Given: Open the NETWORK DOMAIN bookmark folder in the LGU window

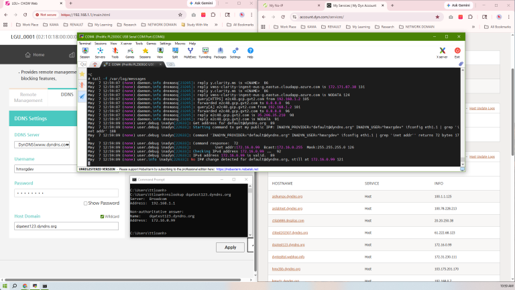Looking at the screenshot, I should click(159, 25).
